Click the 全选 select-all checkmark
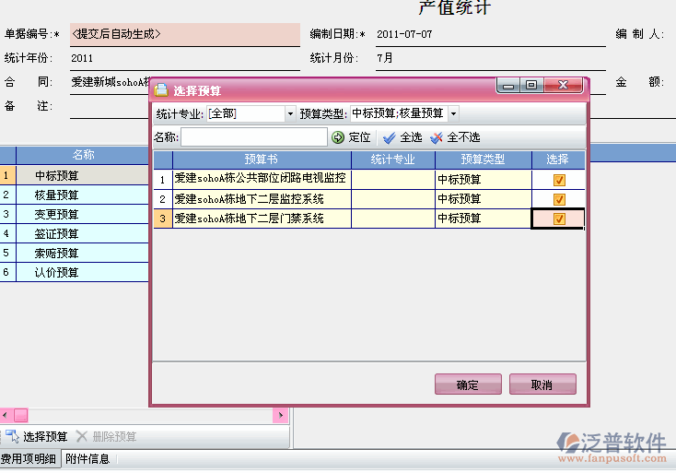Viewport: 676px width, 473px height. (389, 137)
